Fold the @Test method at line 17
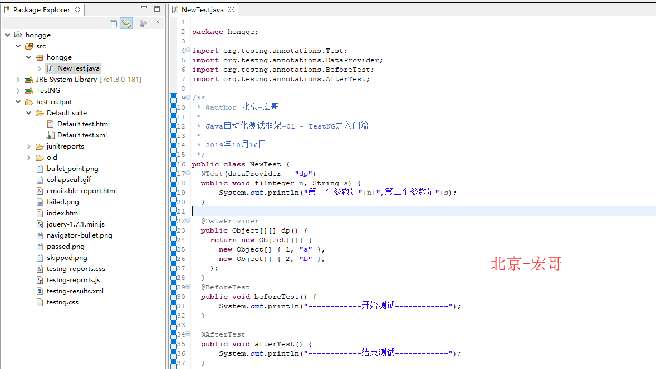 click(188, 173)
